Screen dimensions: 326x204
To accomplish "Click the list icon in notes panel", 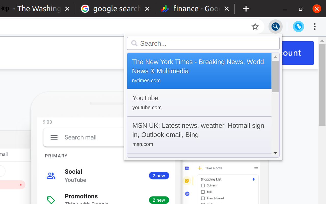I will point(256,168).
